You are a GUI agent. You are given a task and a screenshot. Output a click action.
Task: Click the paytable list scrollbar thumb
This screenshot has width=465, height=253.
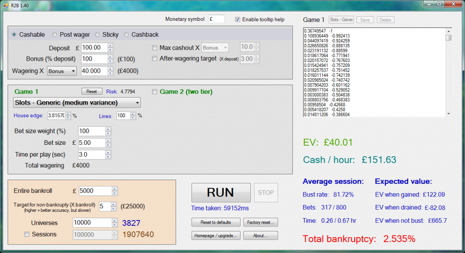(448, 38)
